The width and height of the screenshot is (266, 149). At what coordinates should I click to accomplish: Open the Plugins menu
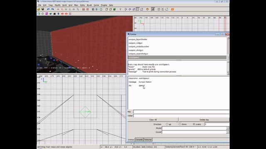point(104,5)
